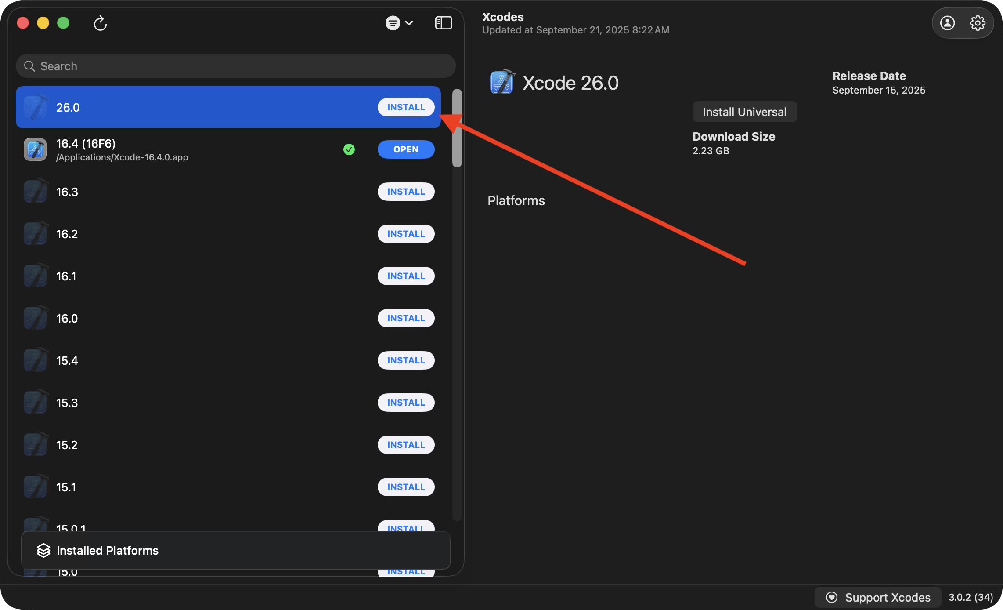Click the heart icon in Support Xcodes
Viewport: 1003px width, 610px height.
point(831,597)
